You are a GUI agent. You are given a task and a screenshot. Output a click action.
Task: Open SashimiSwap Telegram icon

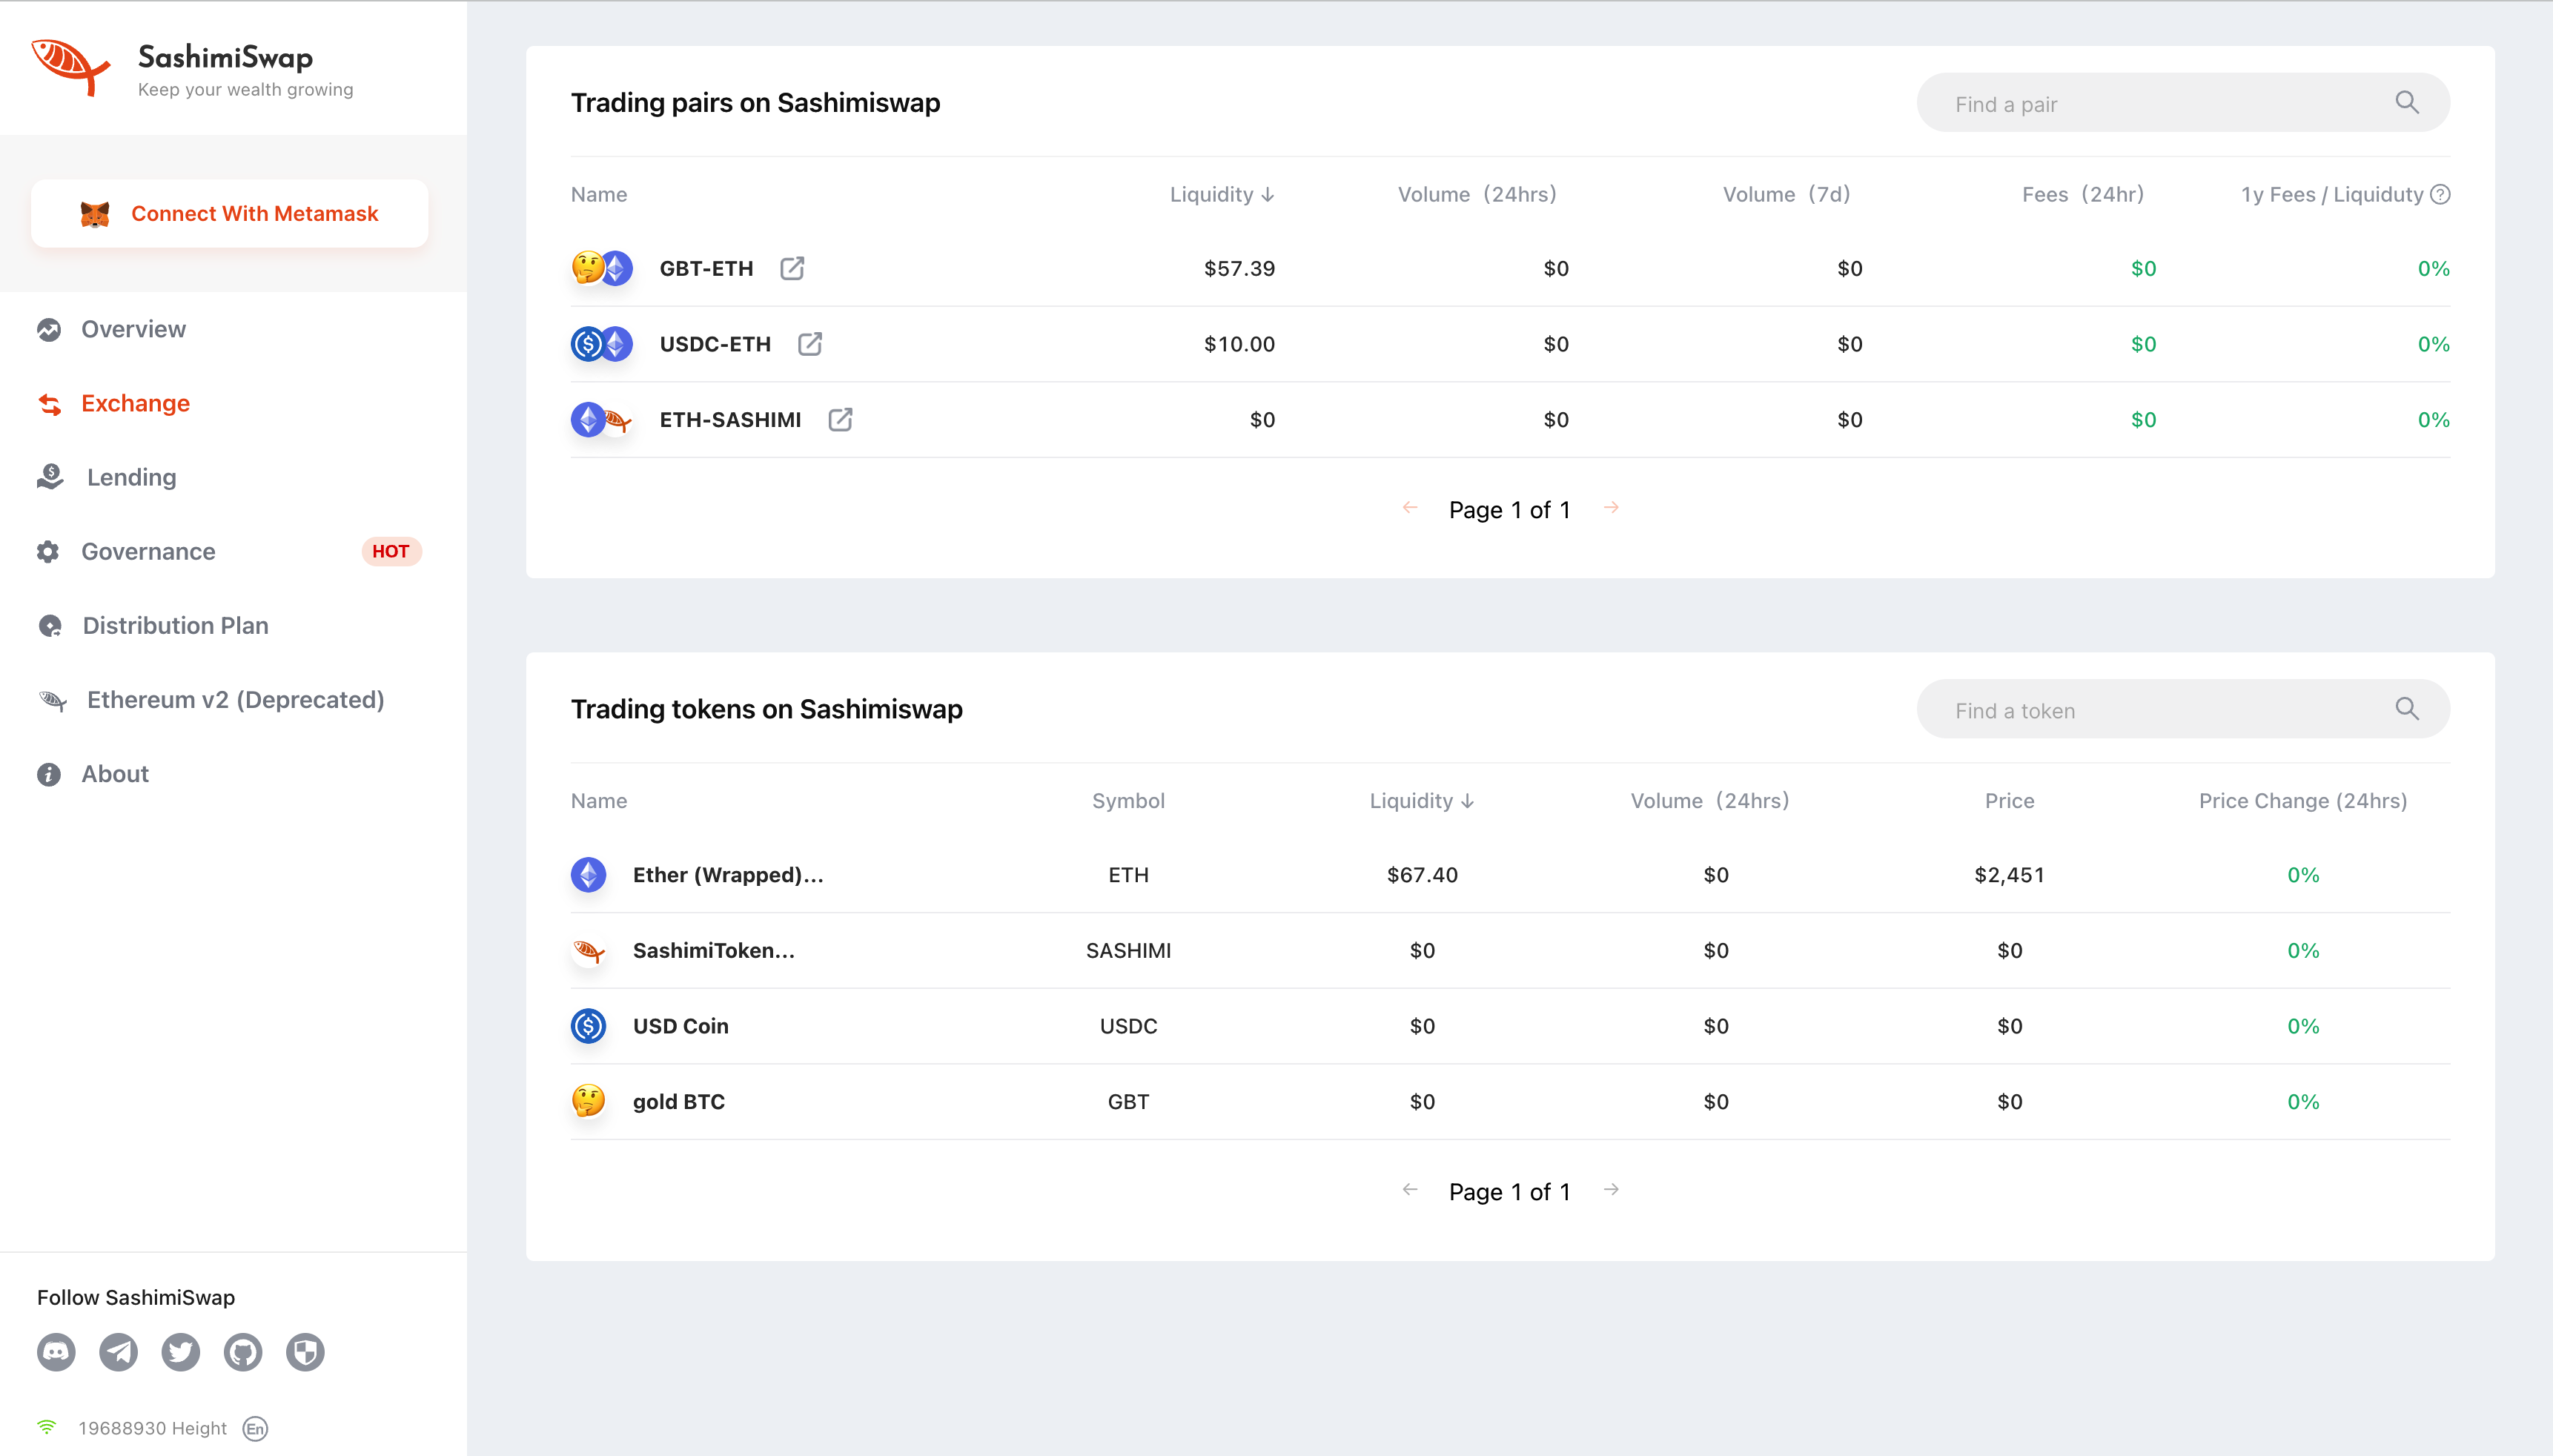coord(118,1352)
